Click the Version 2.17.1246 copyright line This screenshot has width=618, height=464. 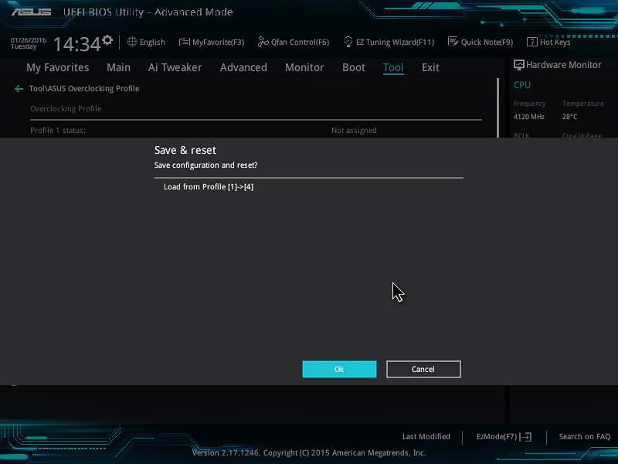click(x=309, y=453)
